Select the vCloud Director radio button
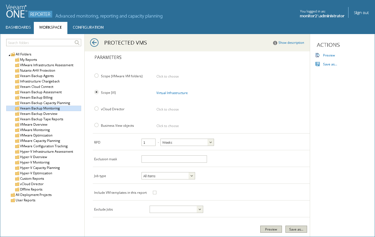The height and width of the screenshot is (237, 375). [96, 109]
